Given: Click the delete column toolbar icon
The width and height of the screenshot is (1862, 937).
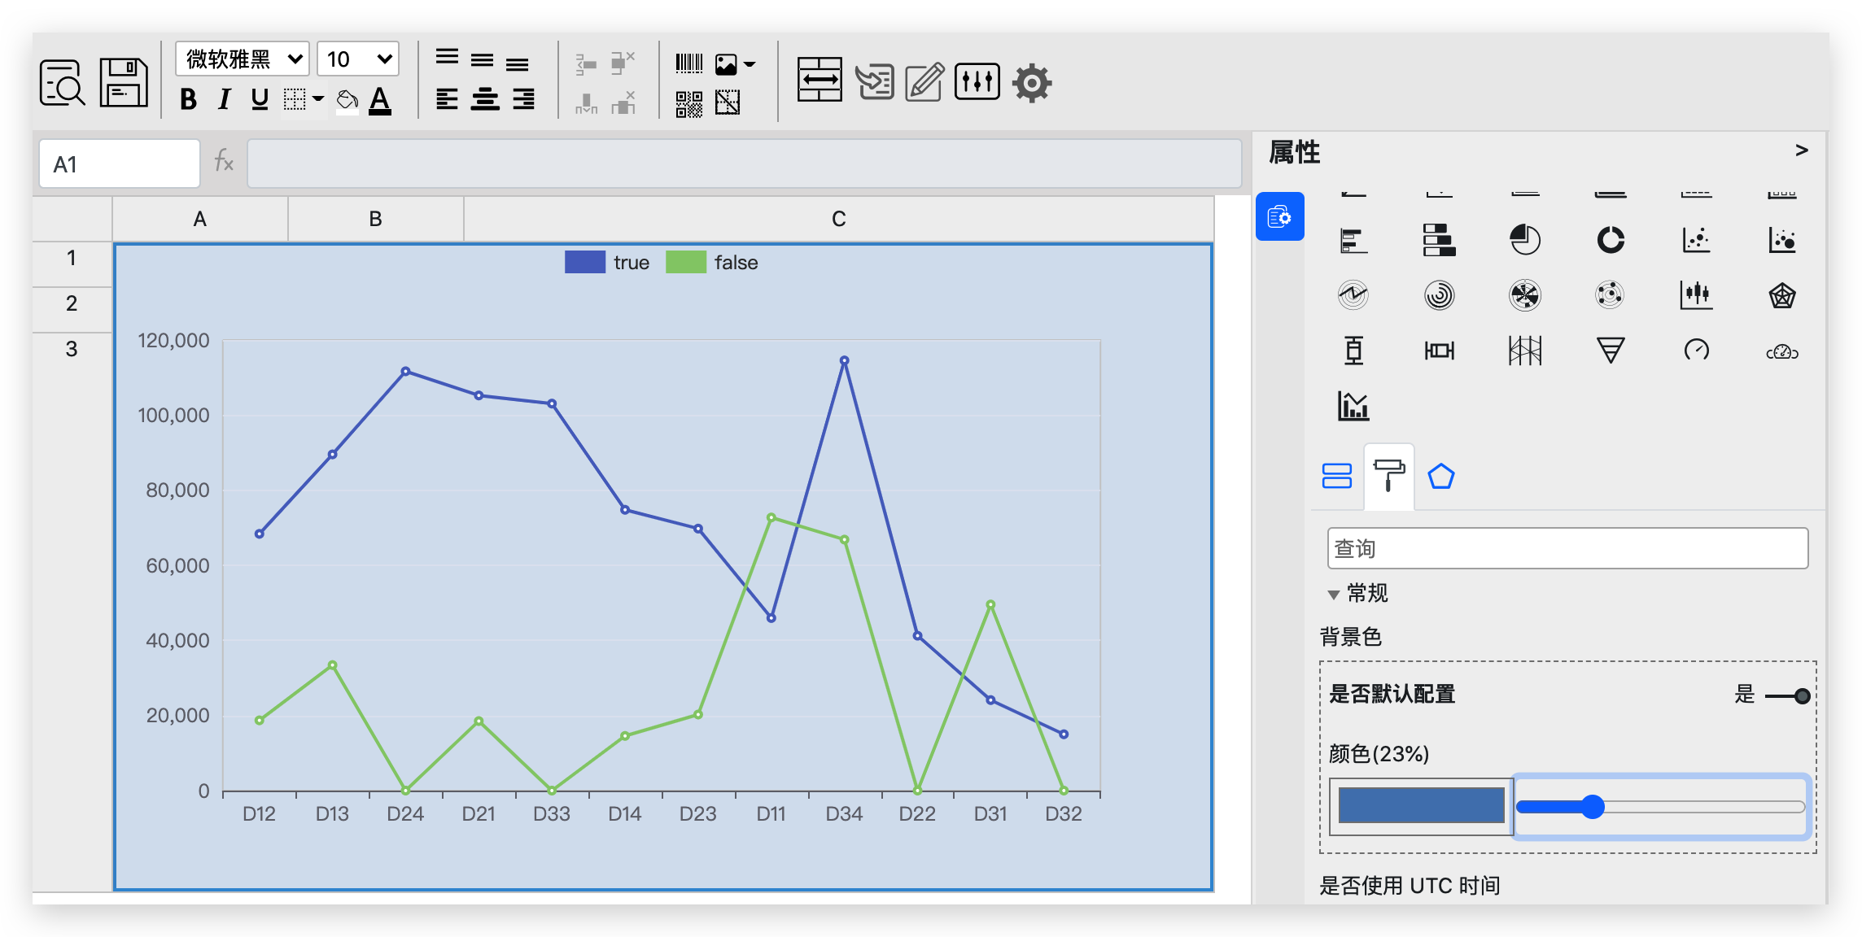Looking at the screenshot, I should pos(623,103).
